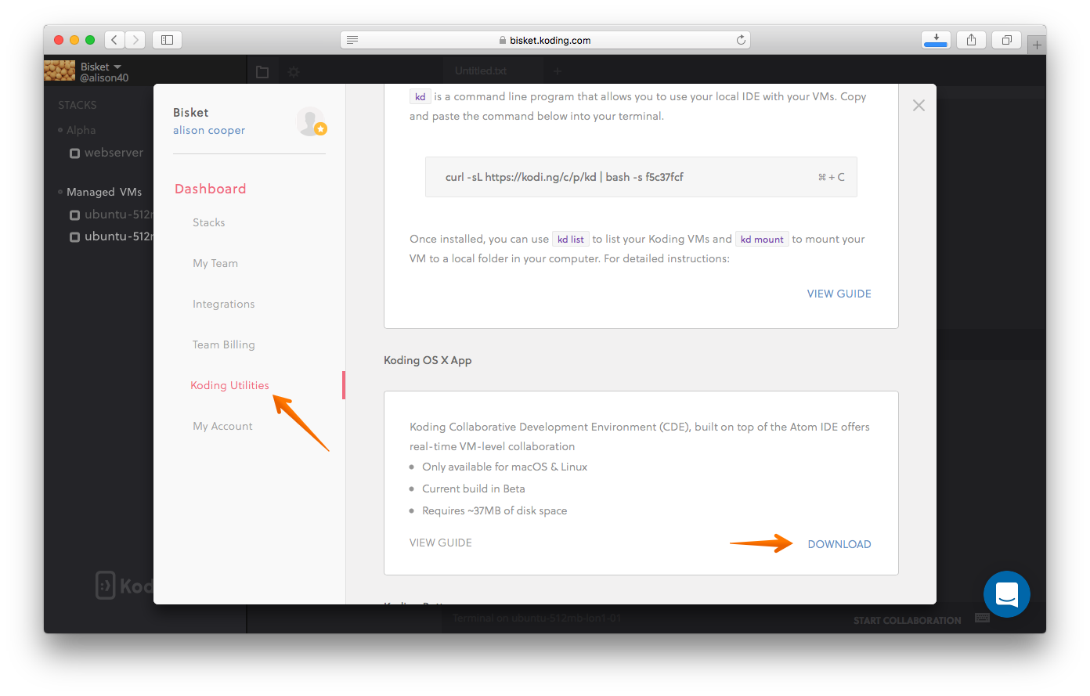The width and height of the screenshot is (1090, 696).
Task: Open the Intercom chat bubble
Action: tap(1007, 594)
